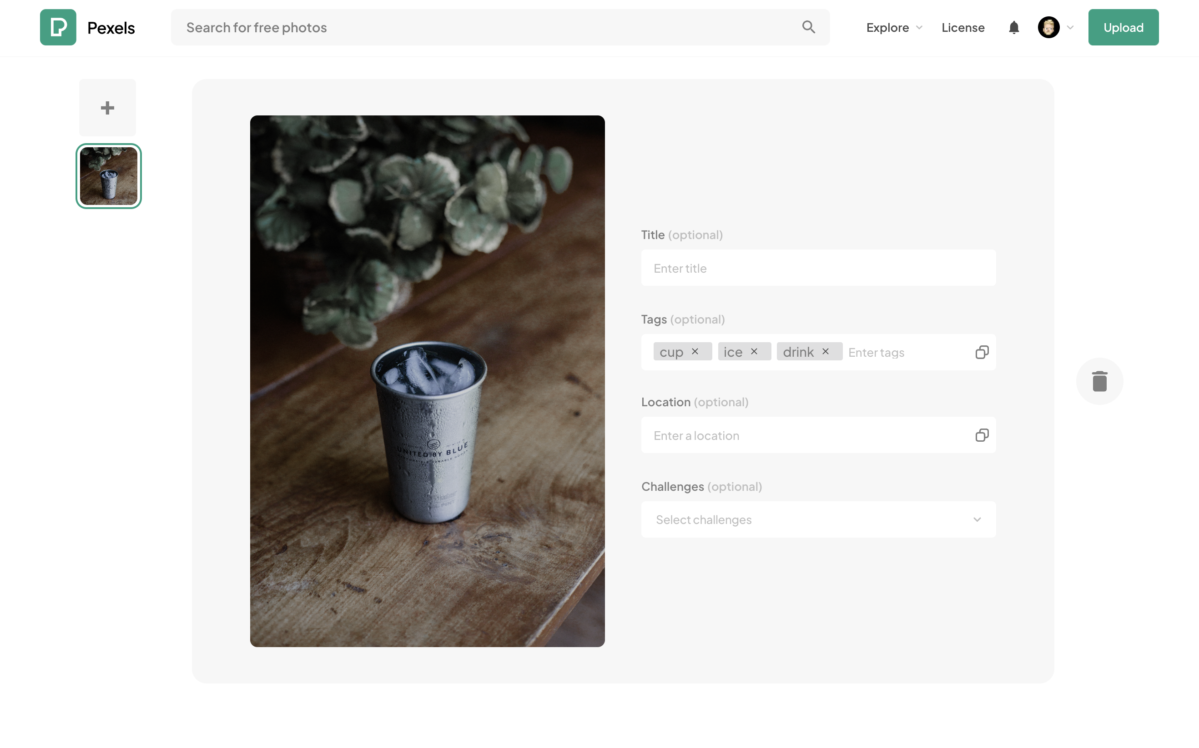
Task: Click the green Upload button
Action: [x=1123, y=28]
